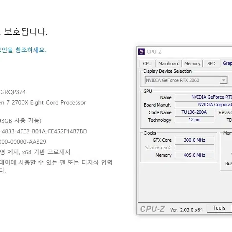Click the Tools button in CPU-Z

(219, 208)
